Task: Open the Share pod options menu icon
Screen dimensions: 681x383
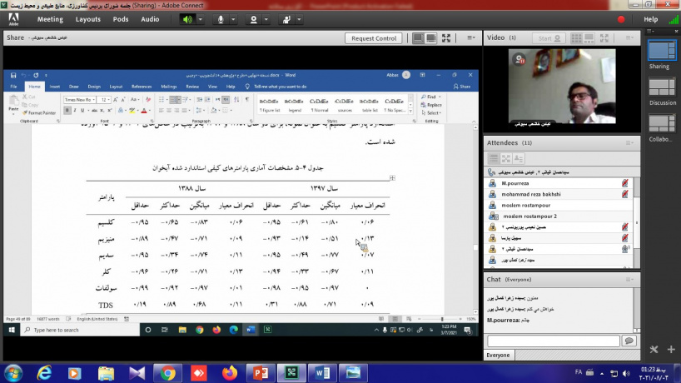Action: coord(470,38)
